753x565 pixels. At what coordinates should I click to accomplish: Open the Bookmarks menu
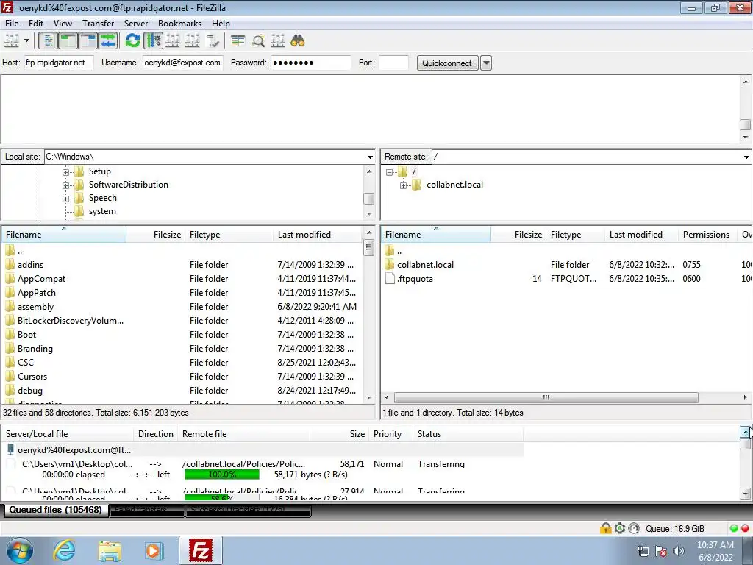coord(179,24)
